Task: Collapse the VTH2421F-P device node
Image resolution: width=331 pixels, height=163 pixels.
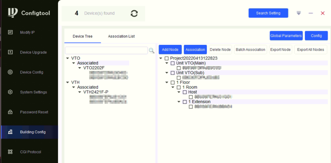Action: pos(79,92)
